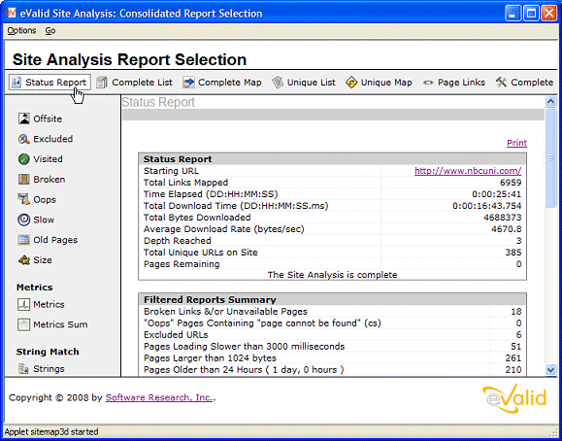Click the vertical scrollbar thumb

click(x=550, y=157)
